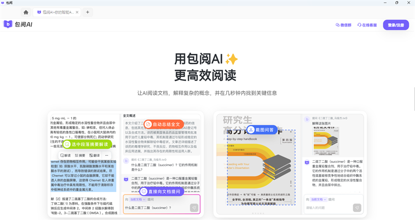Focus the 请输入的问题 input field
Screen dimensions: 415x220
(x=328, y=208)
